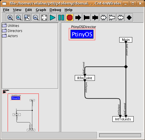Viewport: 145px width, 140px height.
Task: Click the StdControl label above IntToLeds
Action: pyautogui.click(x=125, y=109)
